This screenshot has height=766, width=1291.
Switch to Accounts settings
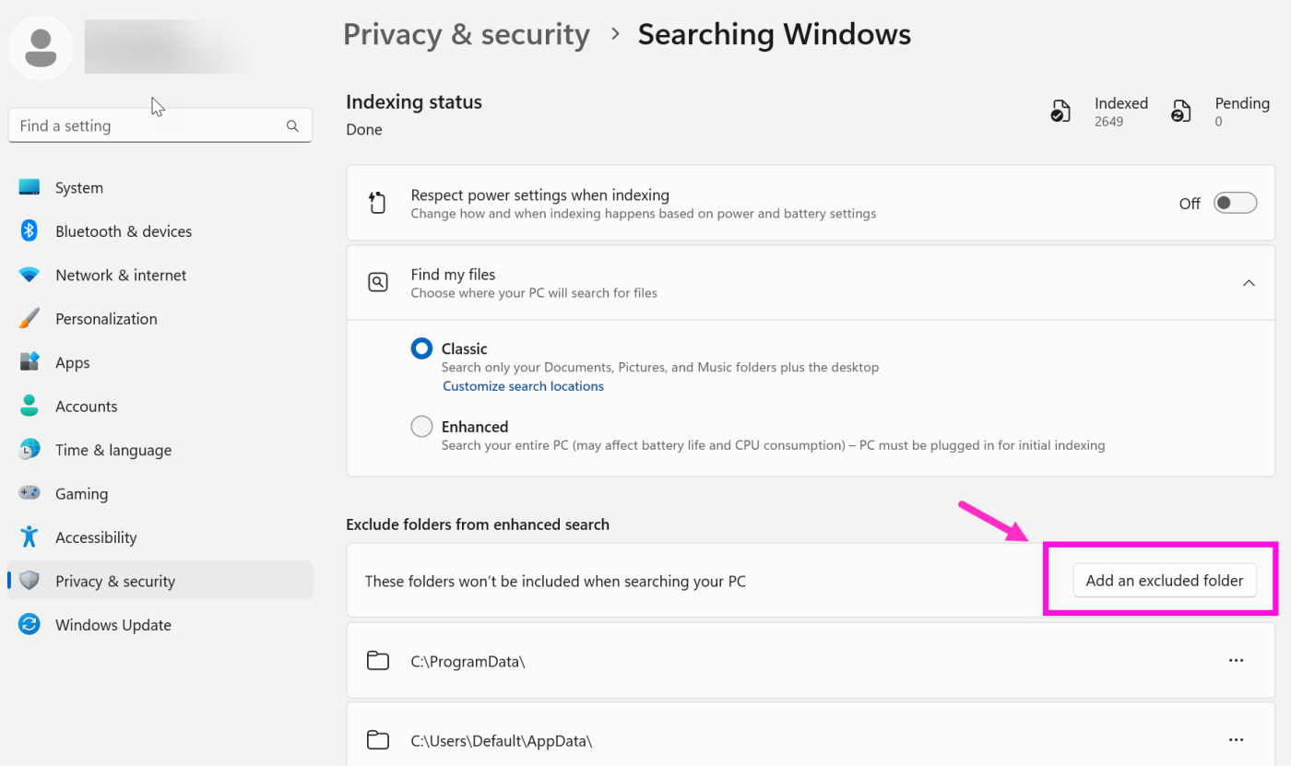click(160, 406)
